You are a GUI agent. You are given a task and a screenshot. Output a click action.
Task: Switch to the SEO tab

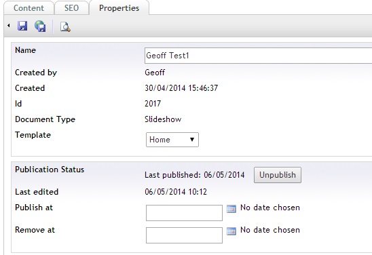click(71, 8)
